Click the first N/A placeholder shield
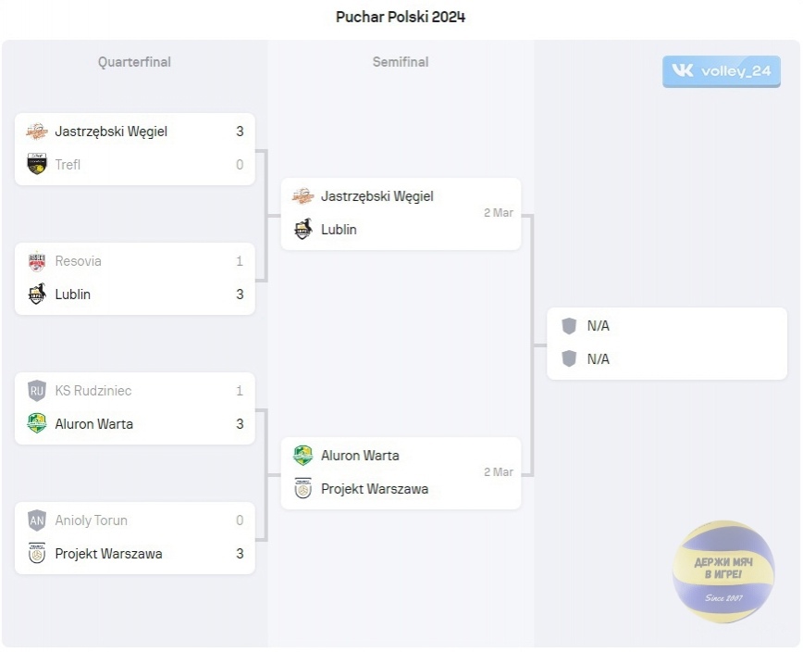 point(569,326)
